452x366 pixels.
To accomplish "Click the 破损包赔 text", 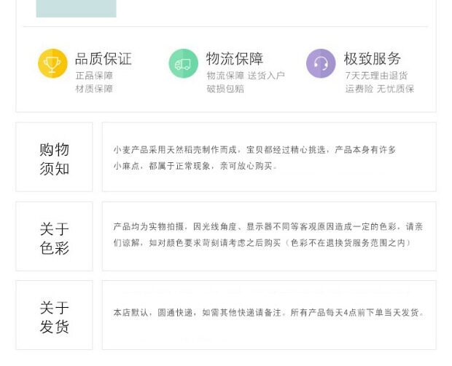I will click(225, 89).
